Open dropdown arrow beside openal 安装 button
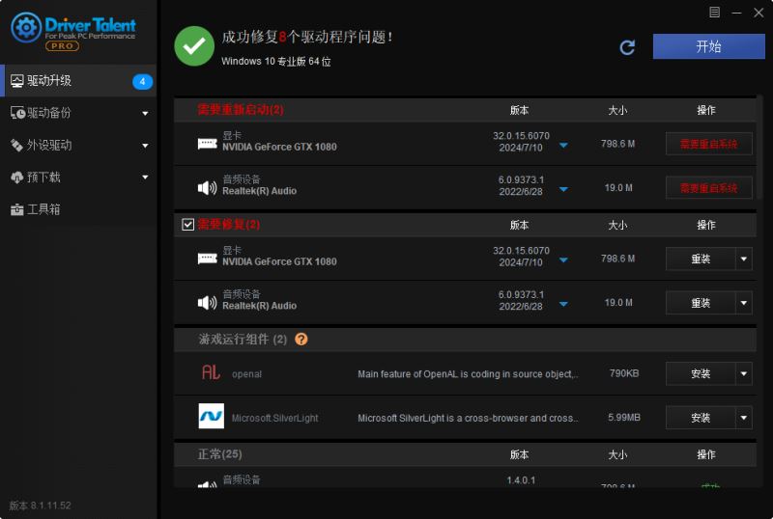773x519 pixels. (x=744, y=373)
